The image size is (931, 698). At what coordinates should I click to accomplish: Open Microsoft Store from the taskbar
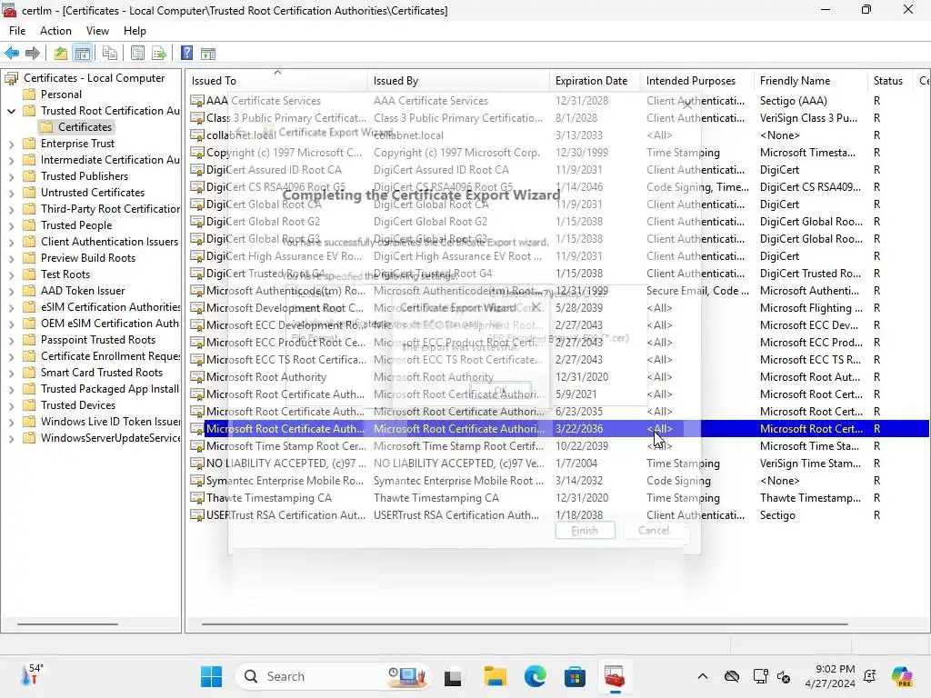575,676
